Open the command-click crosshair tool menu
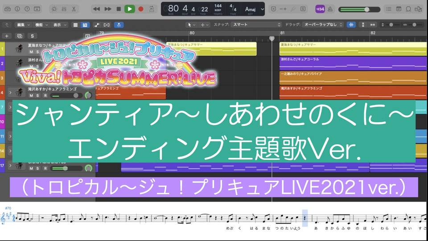This screenshot has width=428, height=241. [205, 25]
